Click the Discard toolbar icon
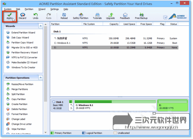 tap(22, 16)
